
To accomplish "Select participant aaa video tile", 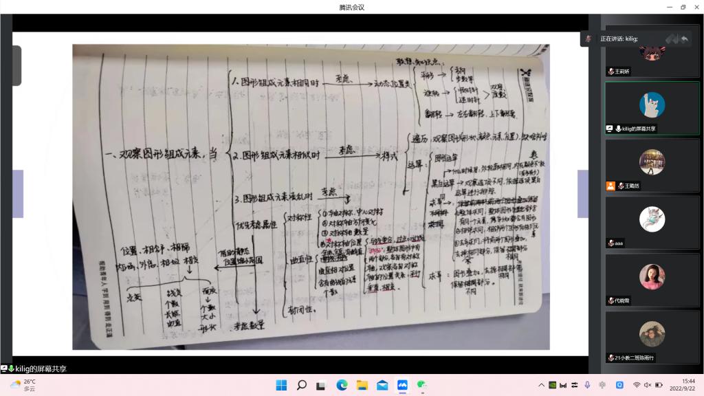I will point(652,223).
